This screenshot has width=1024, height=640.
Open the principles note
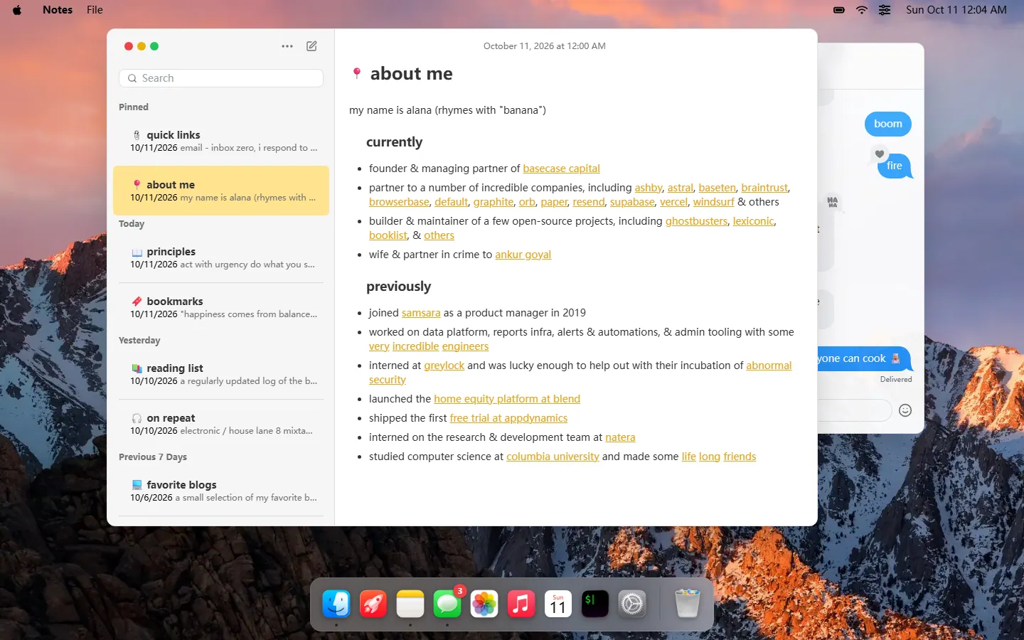[221, 257]
